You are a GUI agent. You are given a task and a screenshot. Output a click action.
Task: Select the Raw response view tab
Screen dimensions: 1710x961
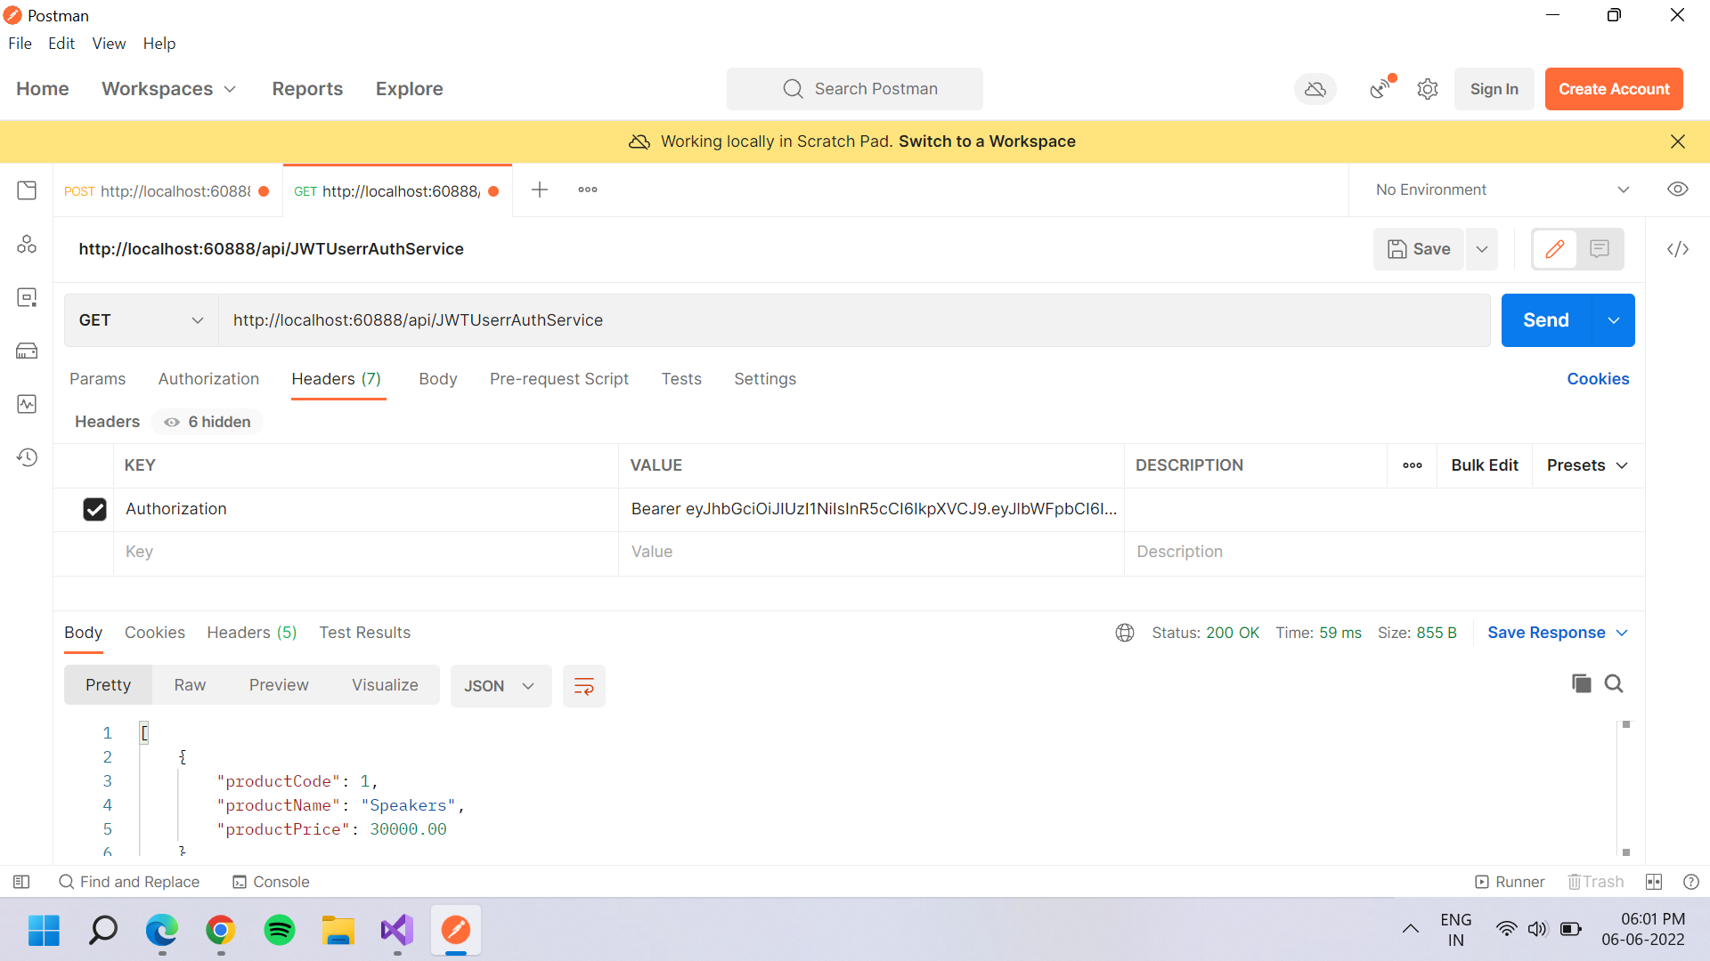coord(190,685)
